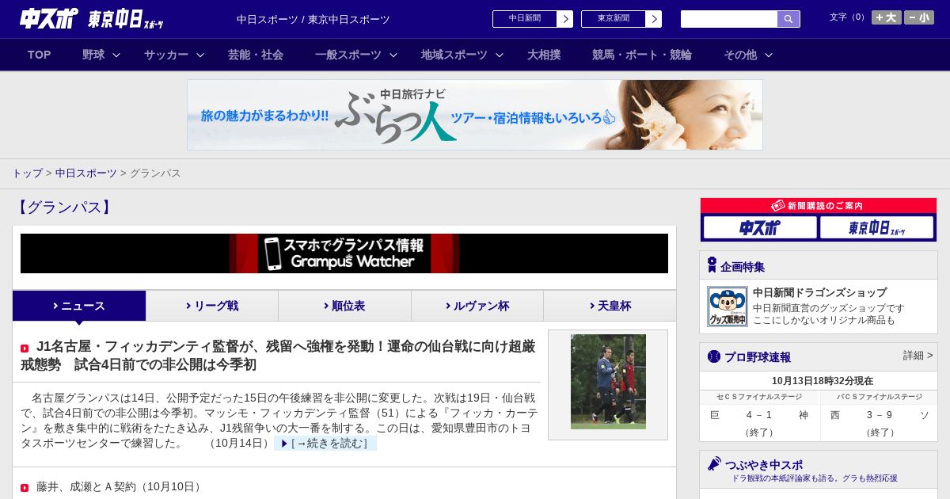Screen dimensions: 950x499
Task: Open 藤井、成瀬とA契約 article
Action: click(x=119, y=486)
